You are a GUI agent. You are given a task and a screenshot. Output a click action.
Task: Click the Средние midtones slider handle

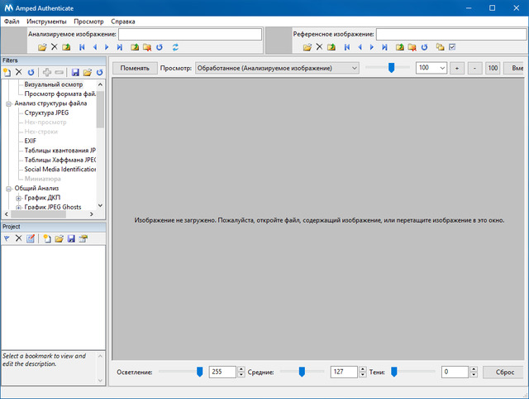pos(302,372)
